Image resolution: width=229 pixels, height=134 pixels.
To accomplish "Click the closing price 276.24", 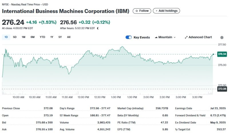I will [x=13, y=23].
